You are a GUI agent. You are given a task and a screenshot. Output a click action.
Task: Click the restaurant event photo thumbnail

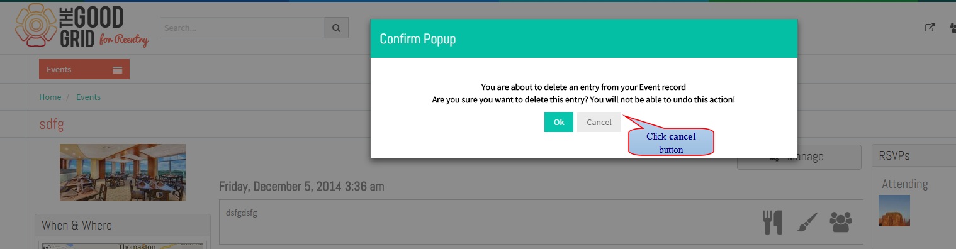coord(123,172)
